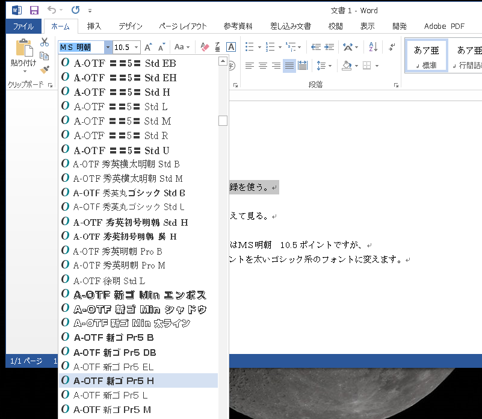Select font A-OTF 秀英丸ゴシック Std B

[138, 193]
